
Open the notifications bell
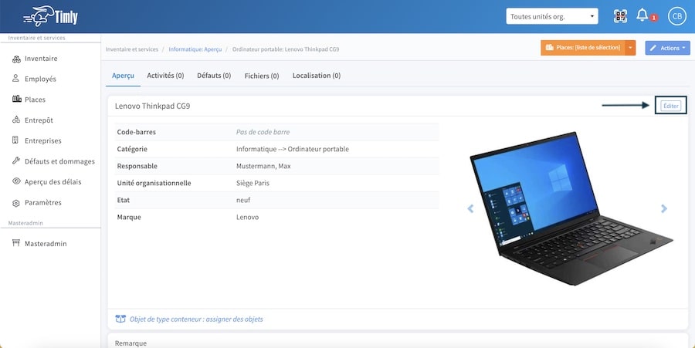[x=642, y=15]
